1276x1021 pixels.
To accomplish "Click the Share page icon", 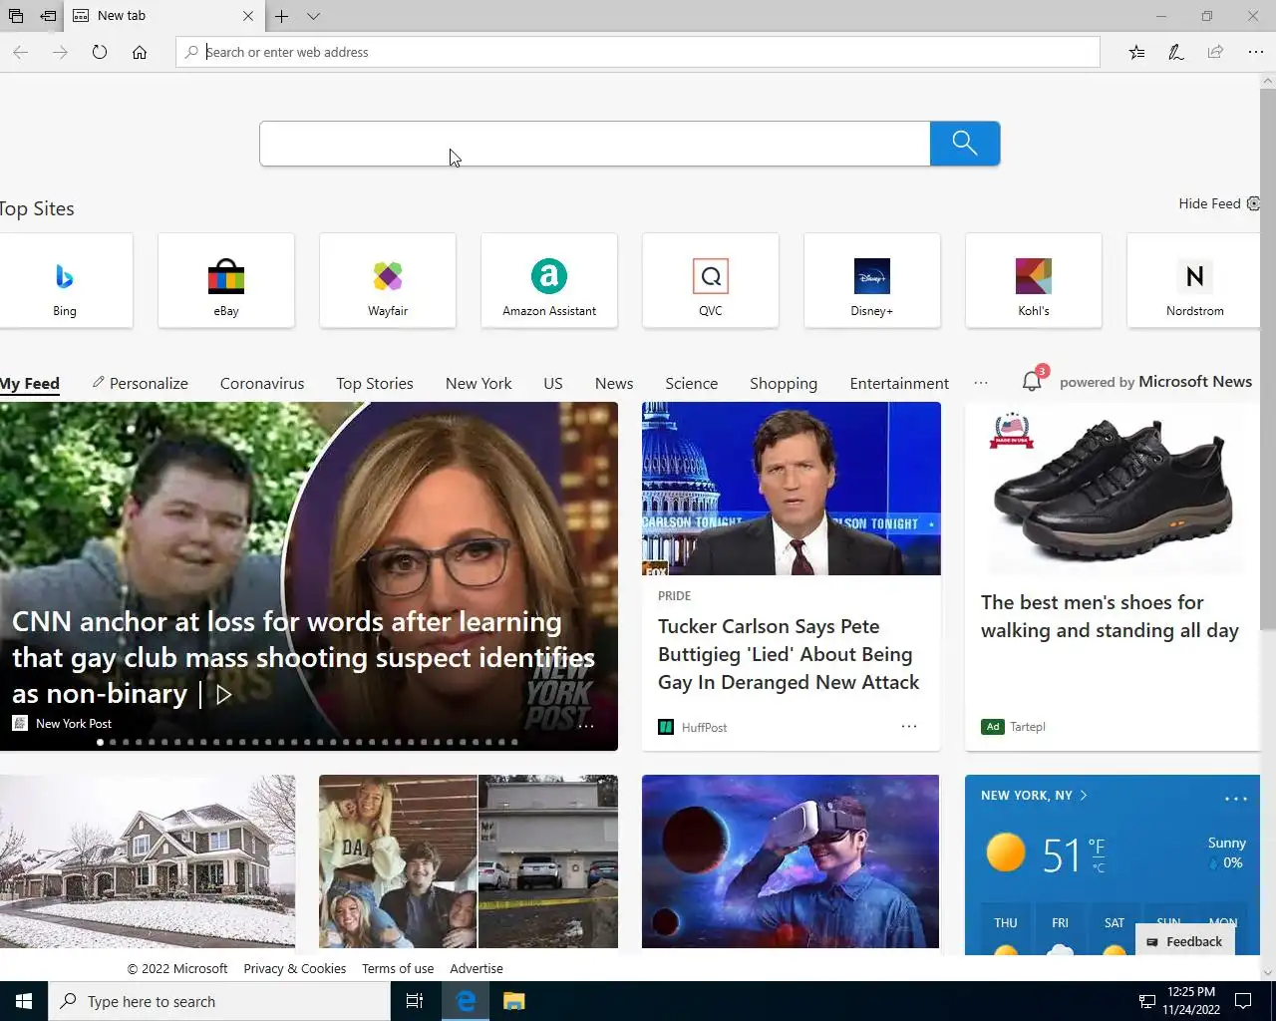I will 1215,52.
